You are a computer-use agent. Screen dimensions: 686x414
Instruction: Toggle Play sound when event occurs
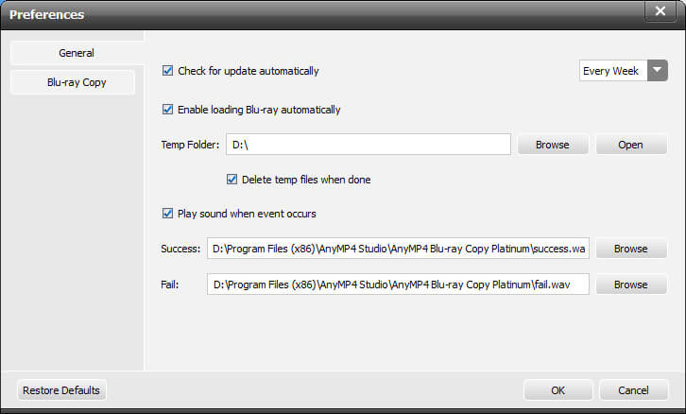click(x=168, y=214)
